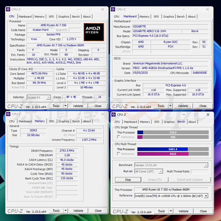Open the Graphics tab in the Bench window
This screenshot has height=221, width=221.
coord(169,122)
